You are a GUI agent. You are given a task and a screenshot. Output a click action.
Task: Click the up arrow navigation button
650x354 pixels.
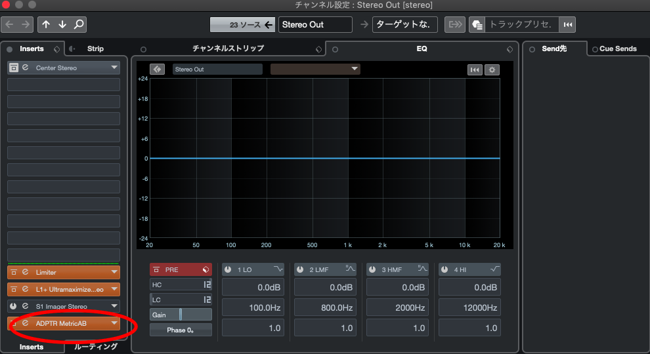pos(46,24)
